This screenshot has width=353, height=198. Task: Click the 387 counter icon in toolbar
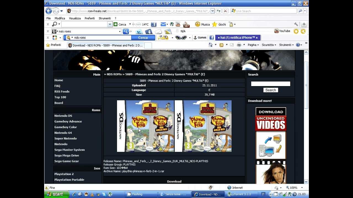[x=186, y=24]
